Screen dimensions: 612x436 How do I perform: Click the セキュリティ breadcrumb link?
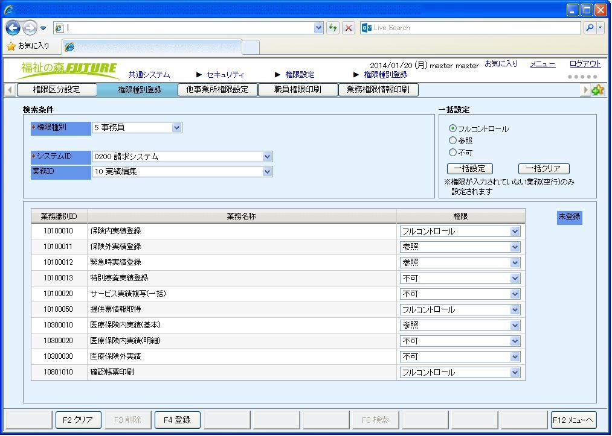click(x=225, y=74)
